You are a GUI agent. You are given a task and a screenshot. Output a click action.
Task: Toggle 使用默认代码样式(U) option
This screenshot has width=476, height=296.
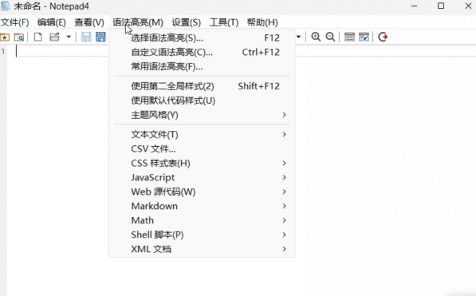(x=202, y=101)
